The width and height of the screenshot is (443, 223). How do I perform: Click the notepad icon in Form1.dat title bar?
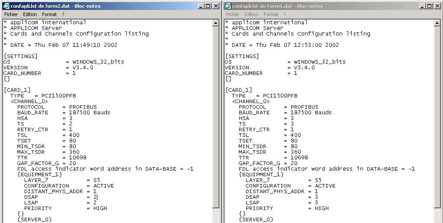pos(228,6)
